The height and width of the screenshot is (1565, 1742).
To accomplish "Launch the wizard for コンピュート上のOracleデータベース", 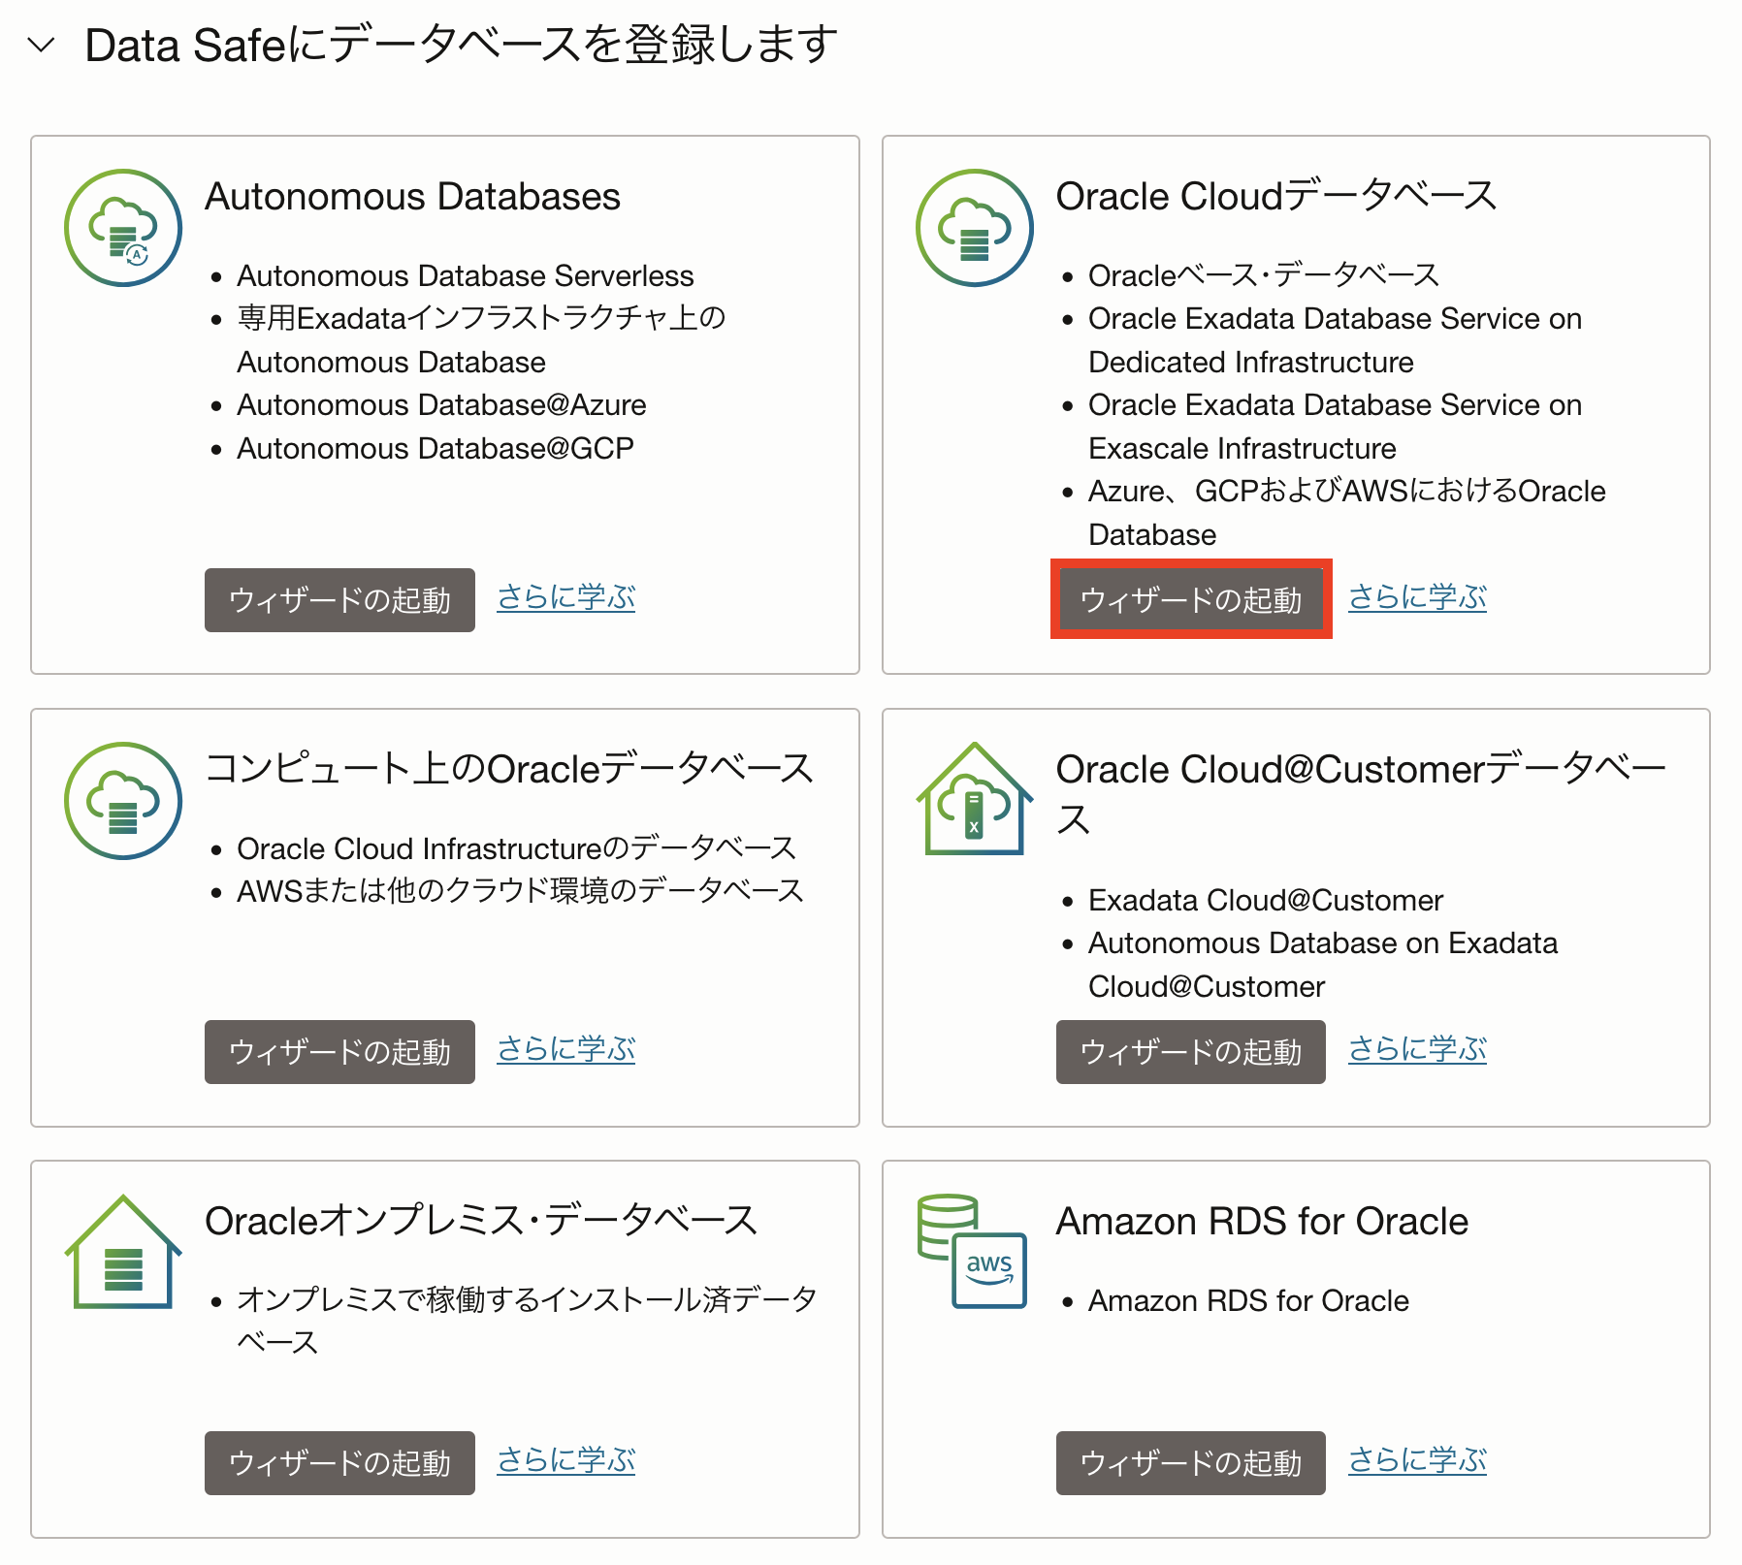I will coord(339,1052).
